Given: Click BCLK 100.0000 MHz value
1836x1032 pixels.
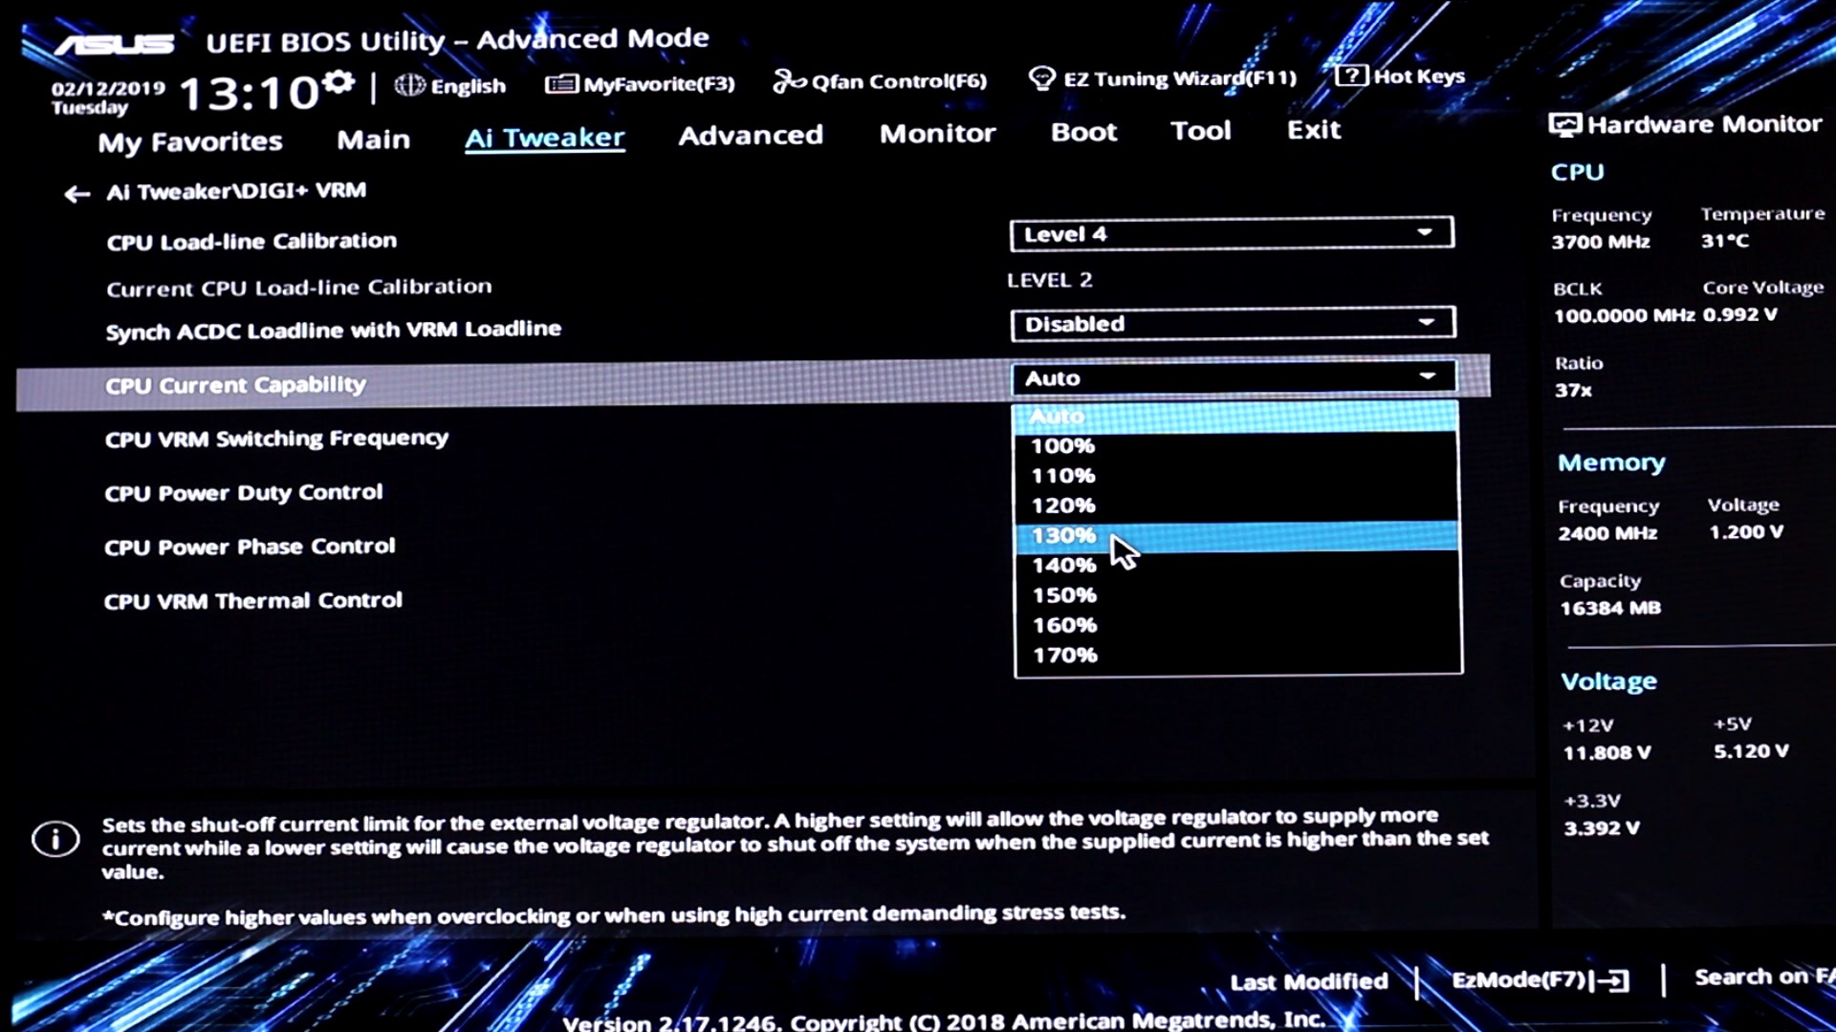Looking at the screenshot, I should (1624, 315).
